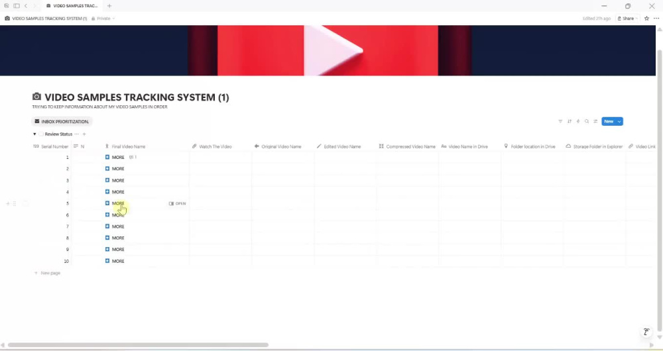Open the view settings sliders icon
Image resolution: width=663 pixels, height=351 pixels.
tap(595, 121)
